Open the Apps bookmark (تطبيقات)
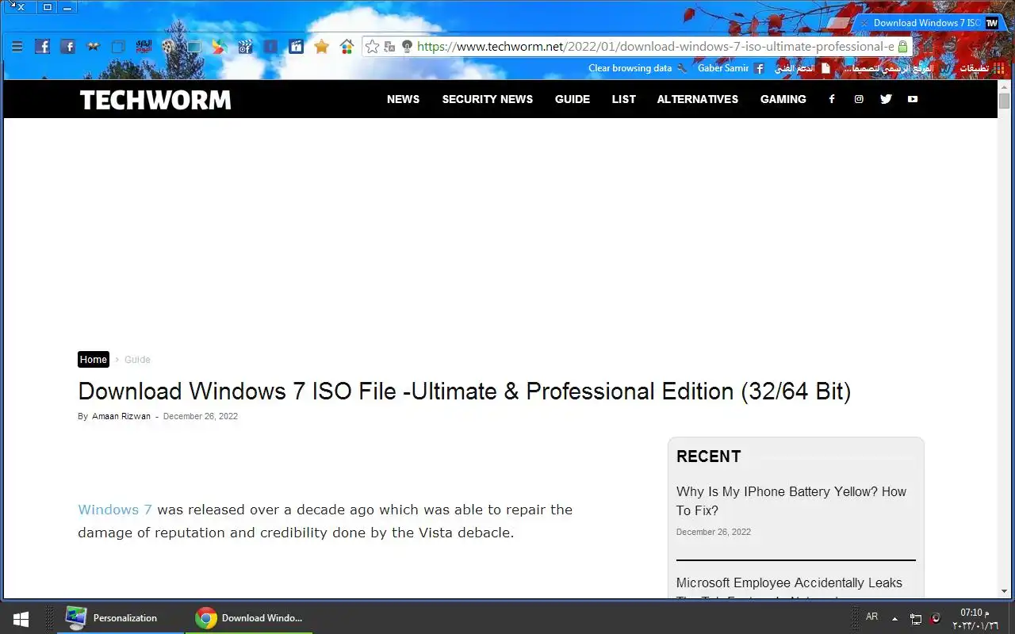1015x634 pixels. click(981, 68)
